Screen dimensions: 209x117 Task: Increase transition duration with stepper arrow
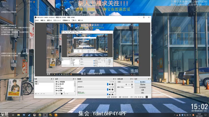[132, 87]
